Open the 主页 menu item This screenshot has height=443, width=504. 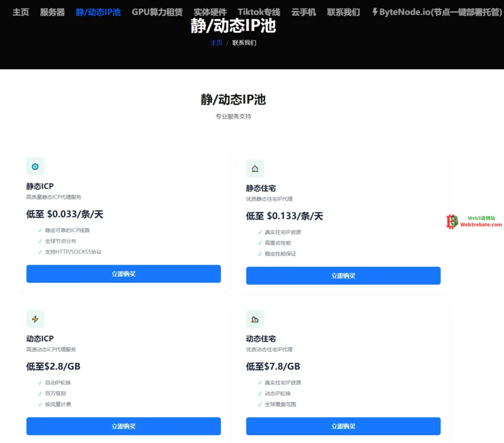[x=21, y=12]
